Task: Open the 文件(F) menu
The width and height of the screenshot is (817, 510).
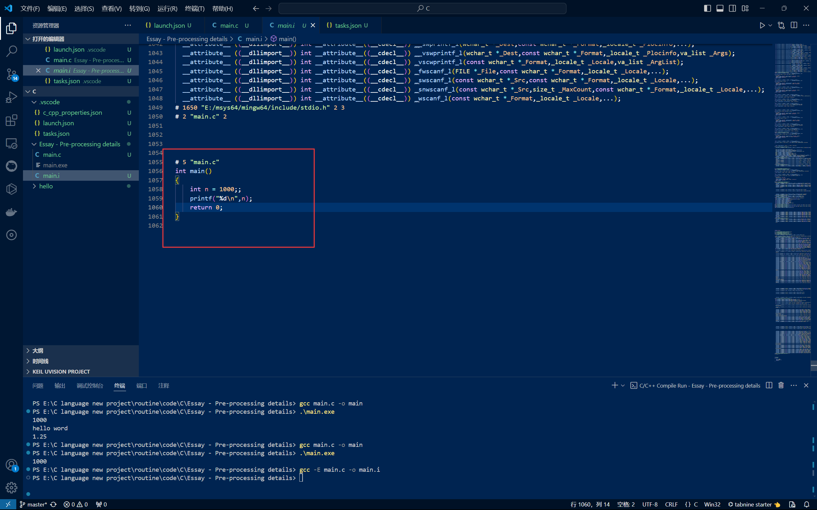Action: click(30, 8)
